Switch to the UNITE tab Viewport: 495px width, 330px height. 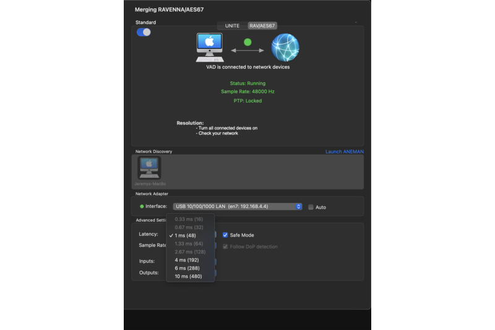click(233, 26)
